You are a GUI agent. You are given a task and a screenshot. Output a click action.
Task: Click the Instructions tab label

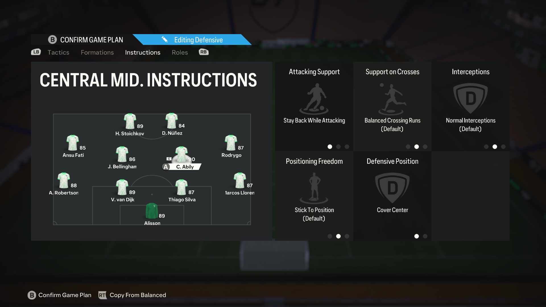point(142,52)
